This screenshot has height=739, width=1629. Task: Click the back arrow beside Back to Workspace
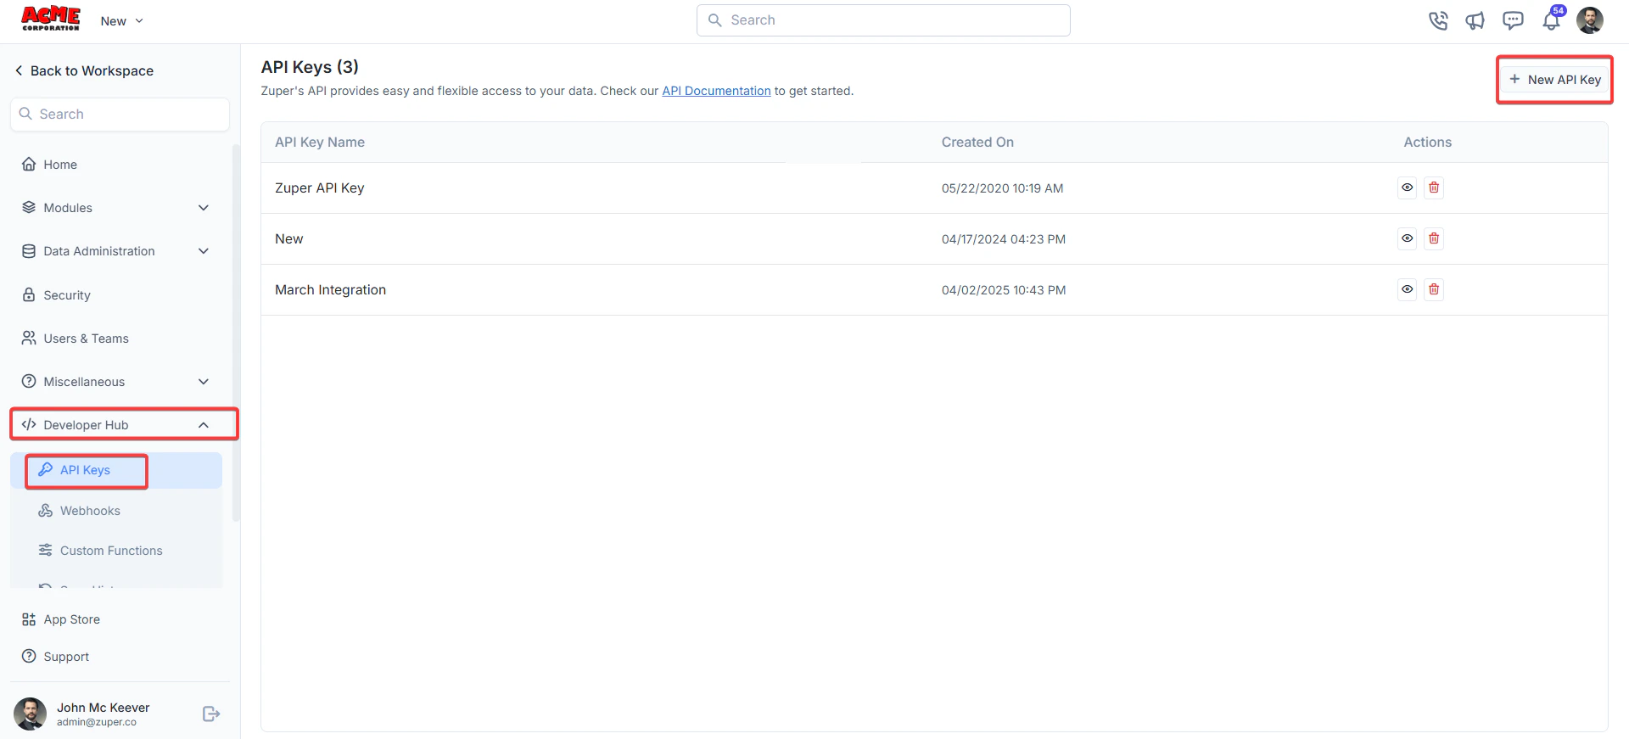(x=19, y=70)
